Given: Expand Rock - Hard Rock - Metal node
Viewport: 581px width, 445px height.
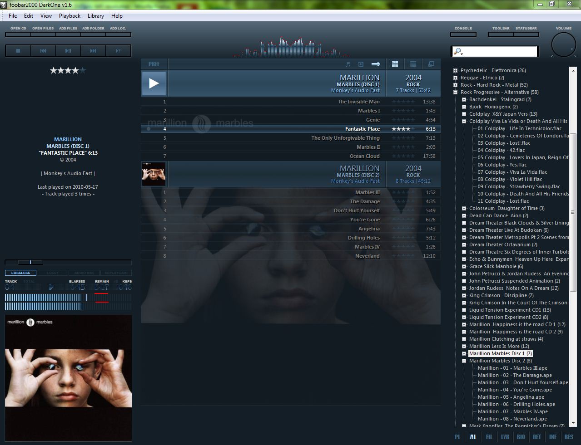Looking at the screenshot, I should [456, 85].
